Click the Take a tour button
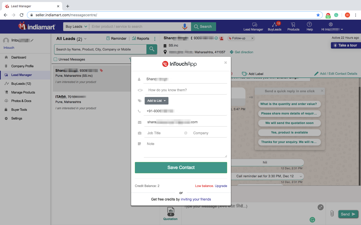 pos(346,45)
